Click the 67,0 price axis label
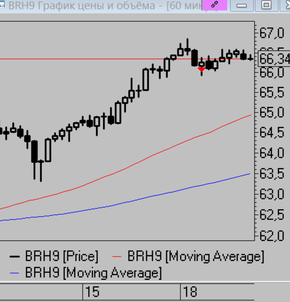This screenshot has height=302, width=290. (272, 33)
